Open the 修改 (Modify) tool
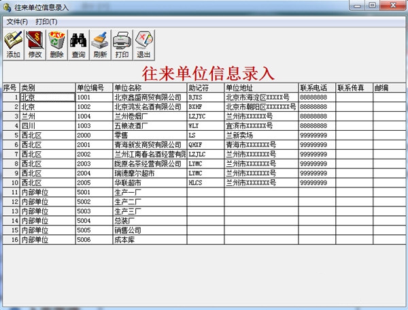 35,45
